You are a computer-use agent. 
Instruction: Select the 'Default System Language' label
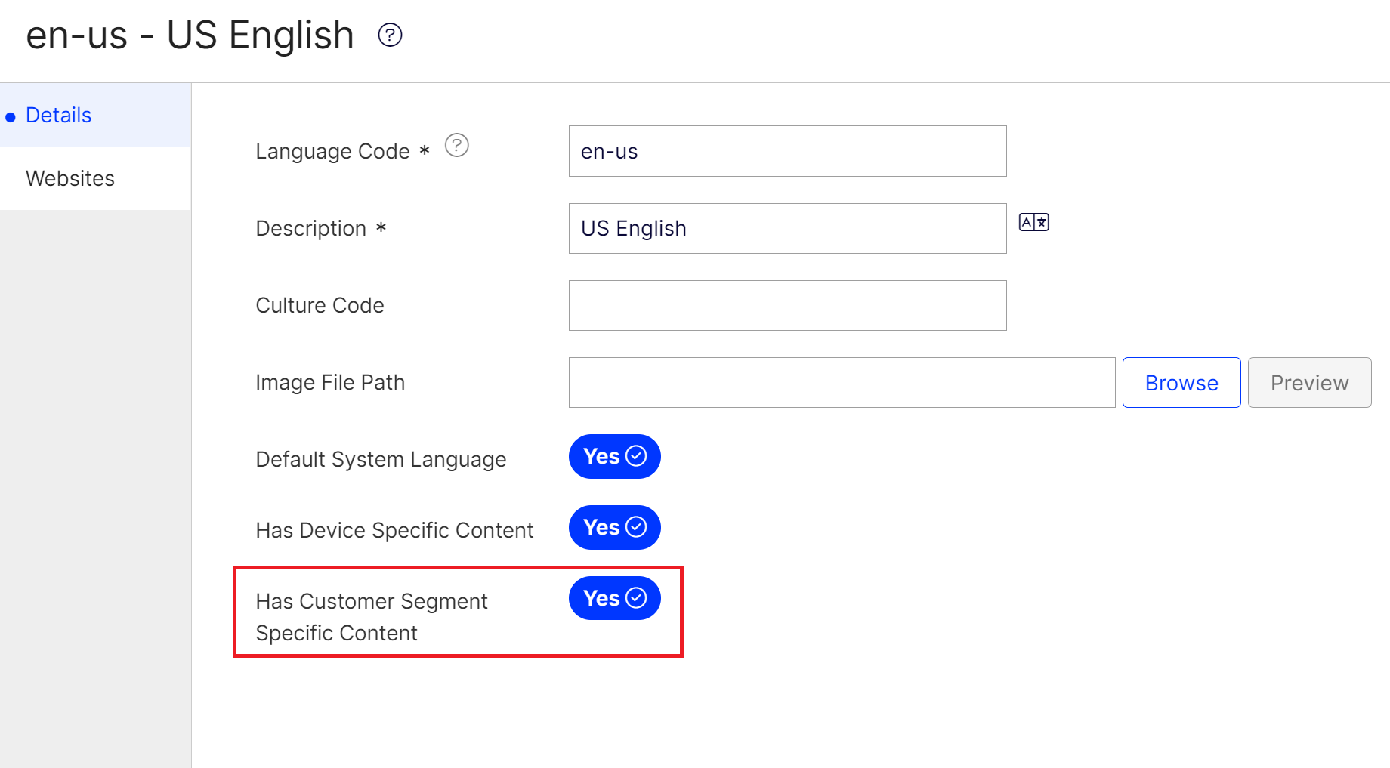tap(381, 459)
